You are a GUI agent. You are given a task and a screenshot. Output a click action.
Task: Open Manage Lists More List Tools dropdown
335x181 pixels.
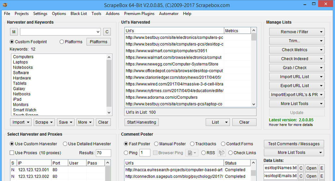(x=297, y=104)
